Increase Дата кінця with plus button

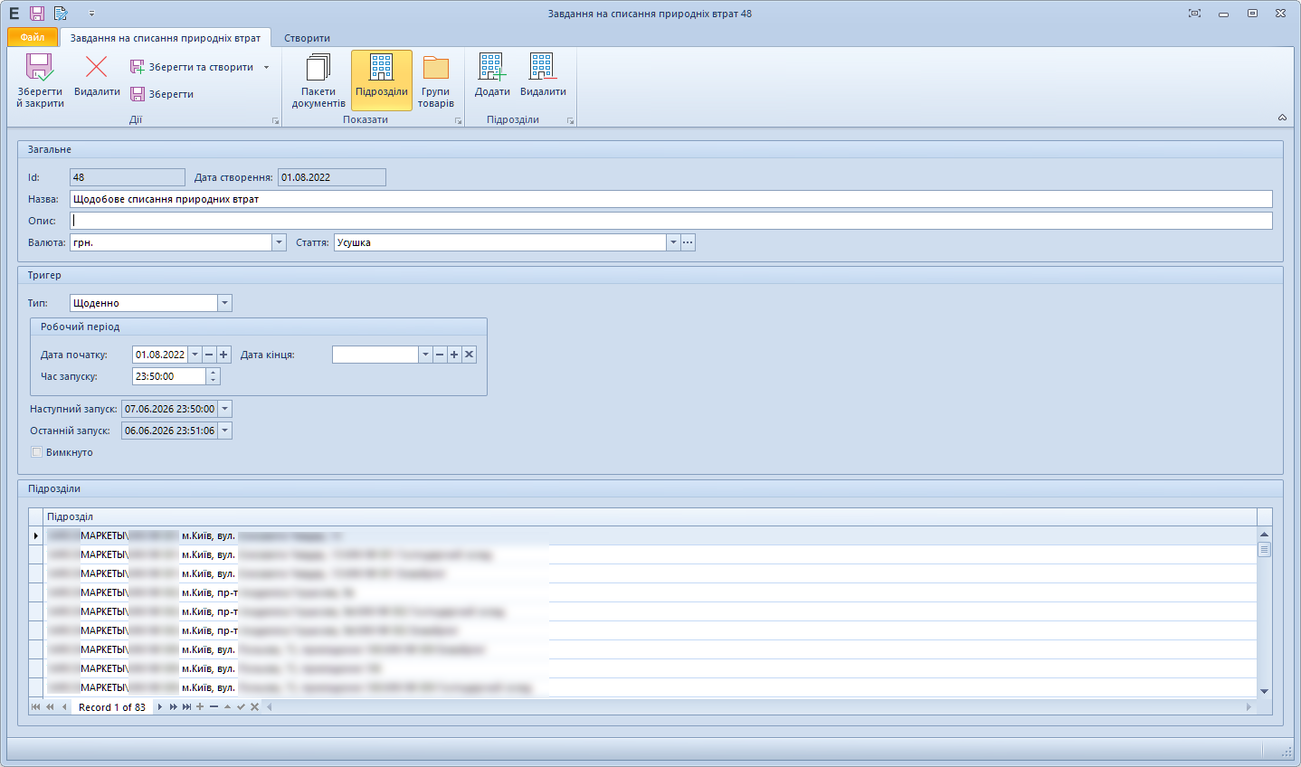454,355
